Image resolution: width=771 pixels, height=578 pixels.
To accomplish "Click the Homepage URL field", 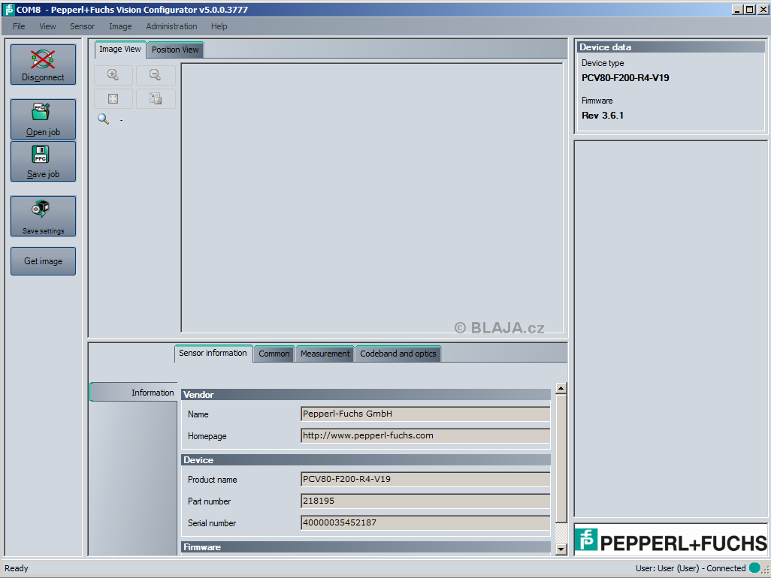I will tap(425, 435).
